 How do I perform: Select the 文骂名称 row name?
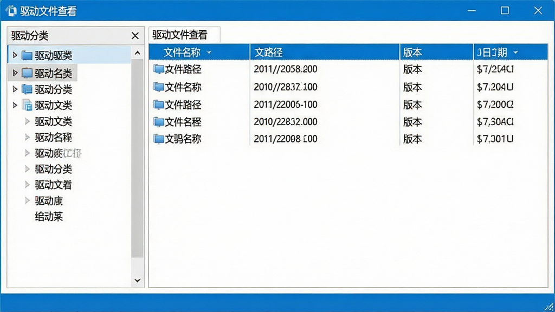coord(183,139)
